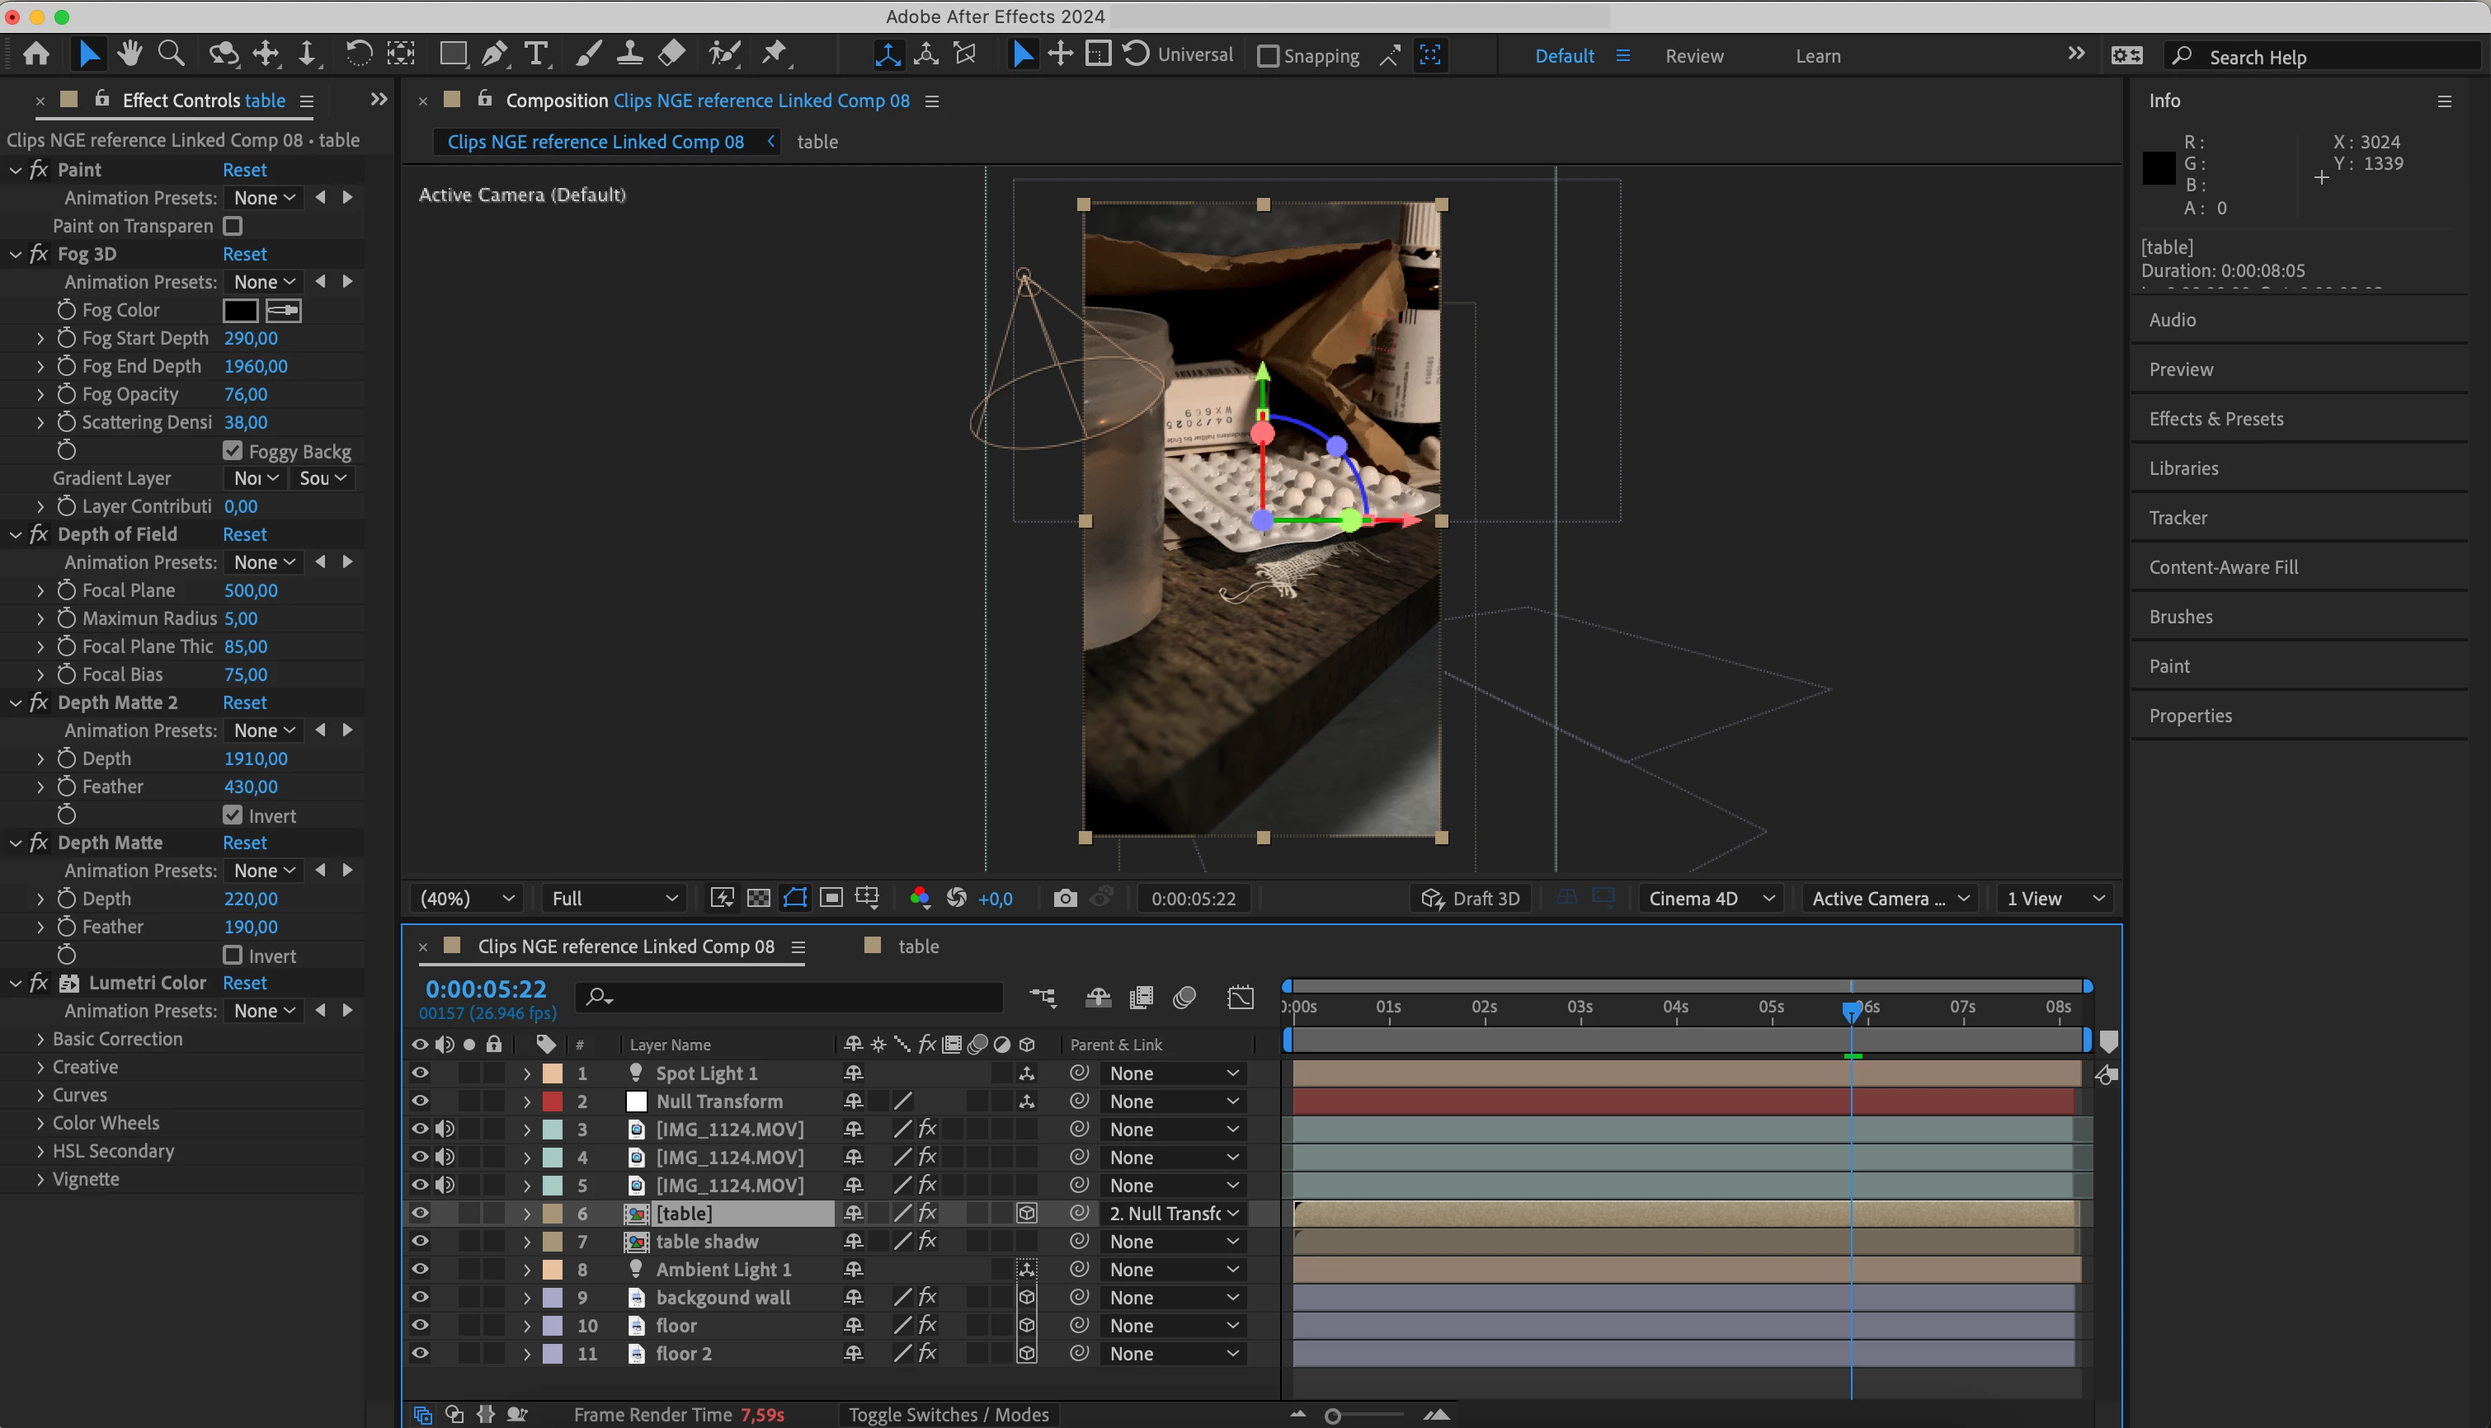Image resolution: width=2491 pixels, height=1428 pixels.
Task: Open the Review workspace
Action: pos(1693,56)
